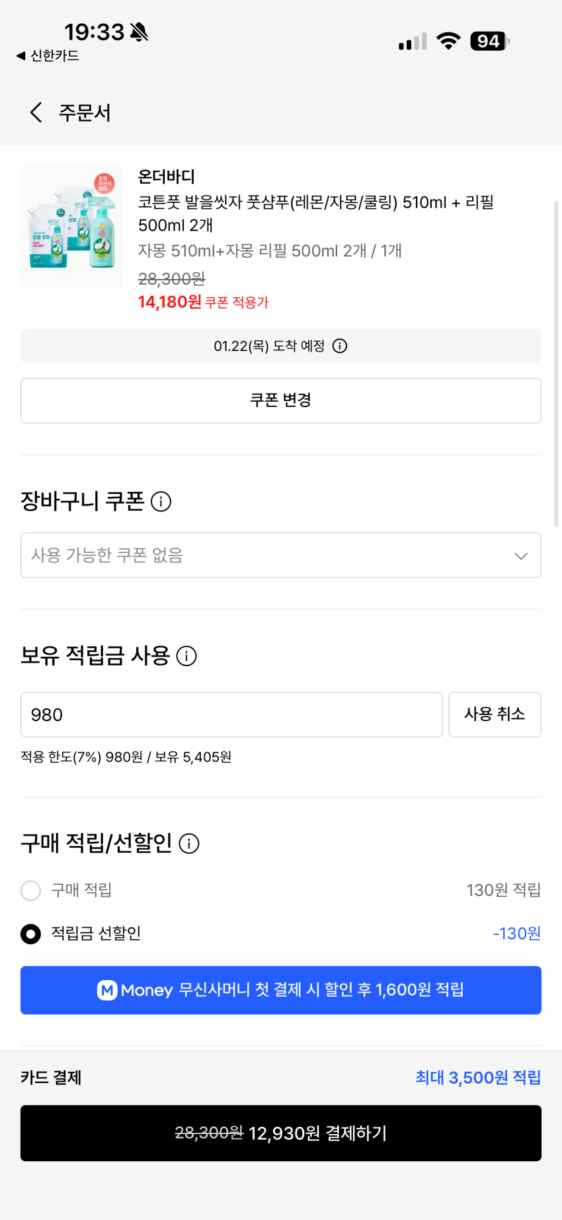Tap the 온더바디 product thumbnail image
Viewport: 562px width, 1220px height.
[71, 227]
